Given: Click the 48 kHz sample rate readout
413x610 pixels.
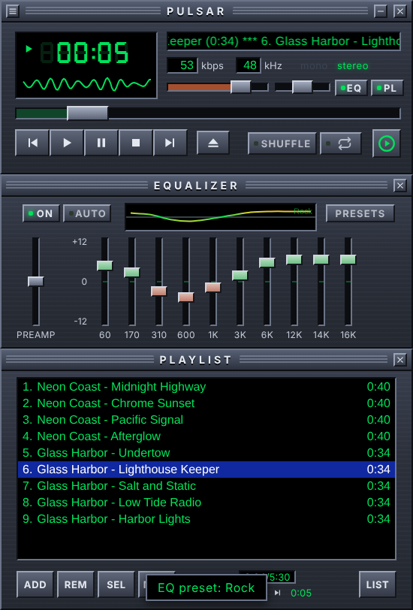Looking at the screenshot, I should click(249, 65).
